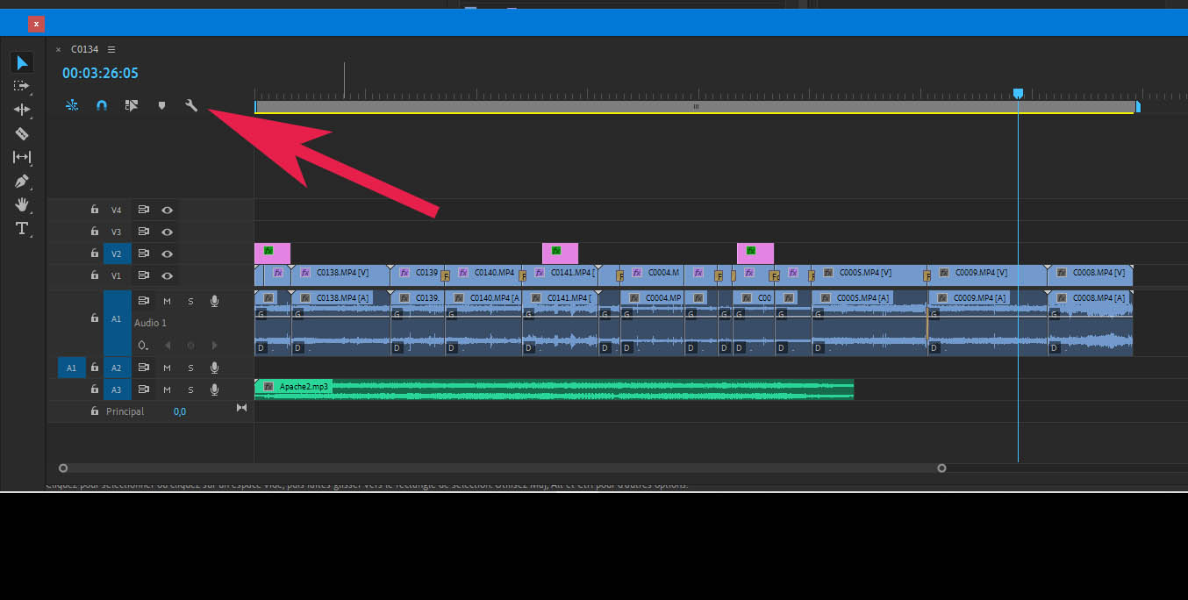Click the blue playhead marker on ruler

(x=1018, y=93)
